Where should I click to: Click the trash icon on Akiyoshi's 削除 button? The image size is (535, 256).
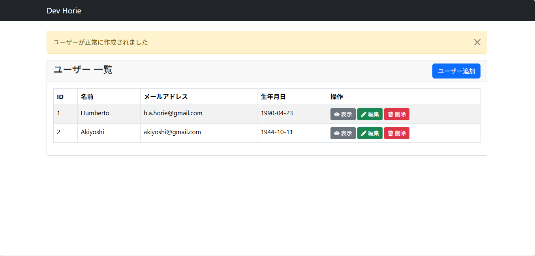pos(390,133)
